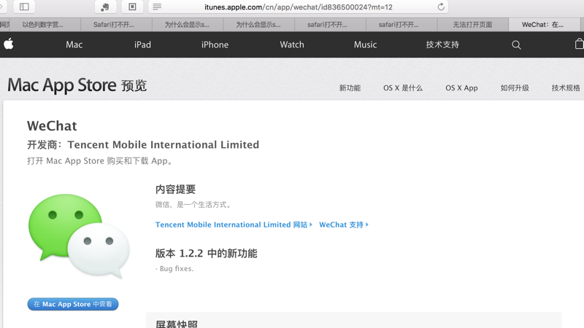584x328 pixels.
Task: Open the shopping bag icon
Action: [x=579, y=44]
